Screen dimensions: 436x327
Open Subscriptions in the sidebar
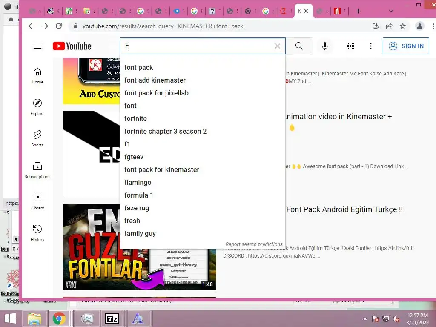tap(37, 170)
